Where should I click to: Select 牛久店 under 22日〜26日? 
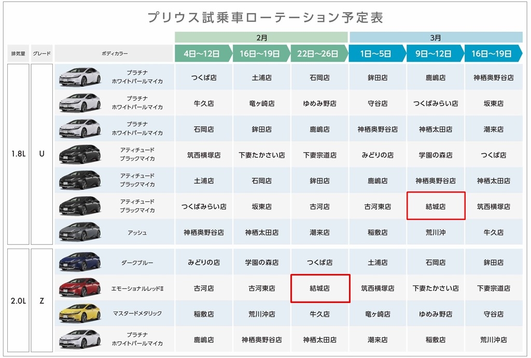pyautogui.click(x=319, y=314)
